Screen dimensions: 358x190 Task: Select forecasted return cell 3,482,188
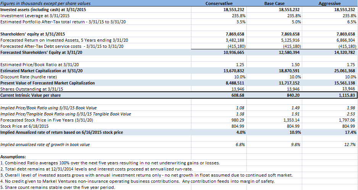(235, 40)
